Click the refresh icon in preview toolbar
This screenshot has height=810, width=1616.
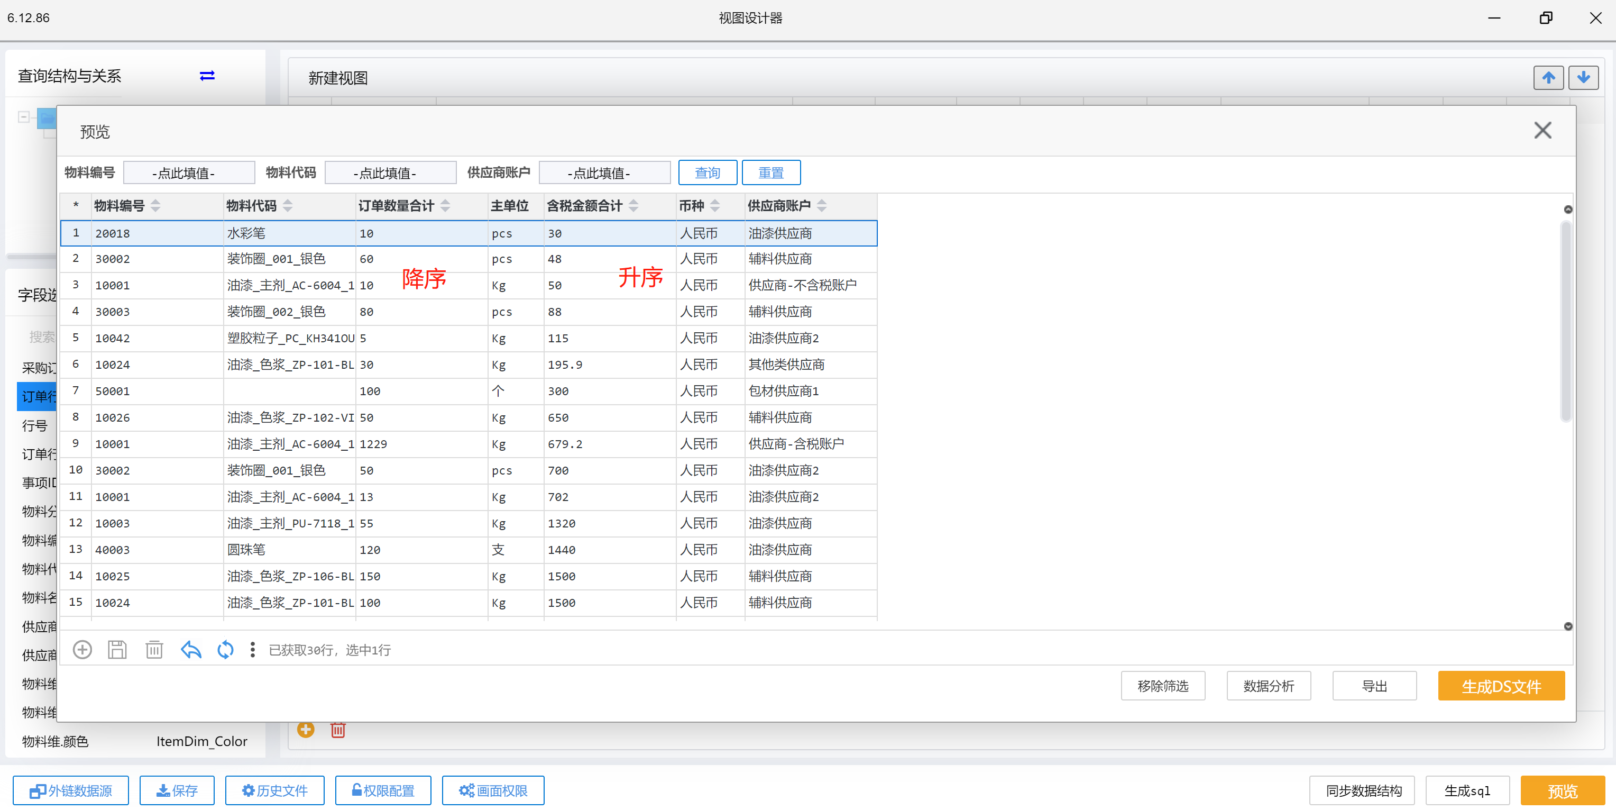tap(225, 649)
